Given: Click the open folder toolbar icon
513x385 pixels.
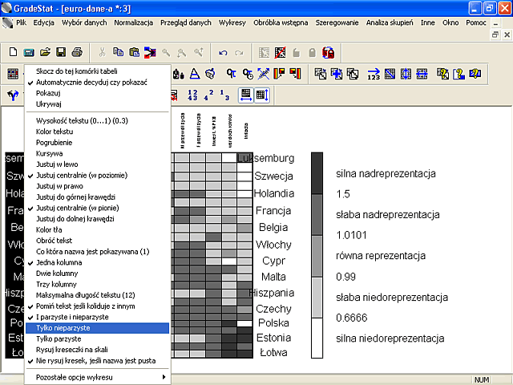Looking at the screenshot, I should tap(45, 52).
